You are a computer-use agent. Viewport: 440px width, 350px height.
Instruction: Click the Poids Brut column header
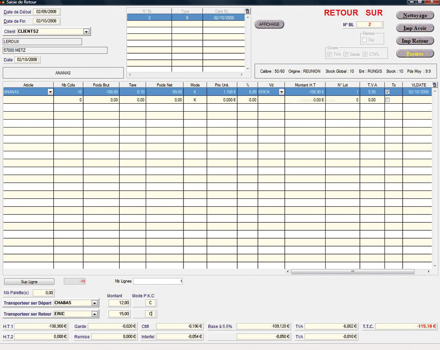(101, 85)
